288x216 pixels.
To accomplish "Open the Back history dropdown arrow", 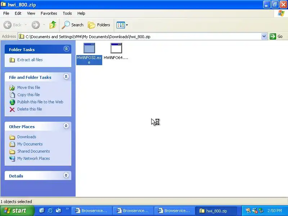I will 26,25.
